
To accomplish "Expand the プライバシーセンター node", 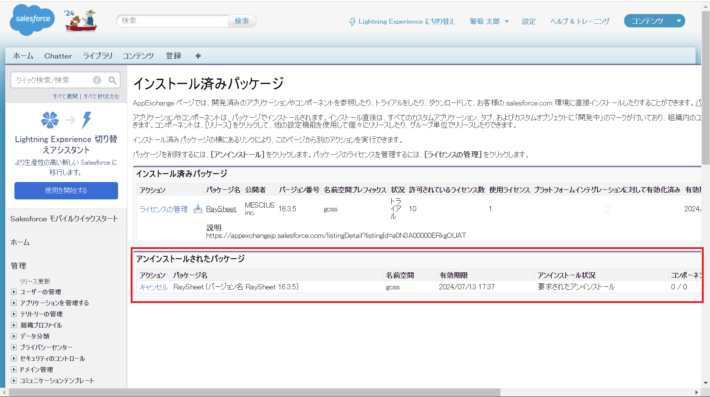I will 14,347.
